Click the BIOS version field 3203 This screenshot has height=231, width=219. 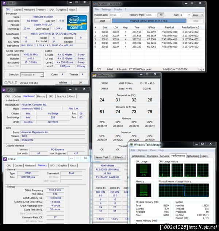point(53,136)
